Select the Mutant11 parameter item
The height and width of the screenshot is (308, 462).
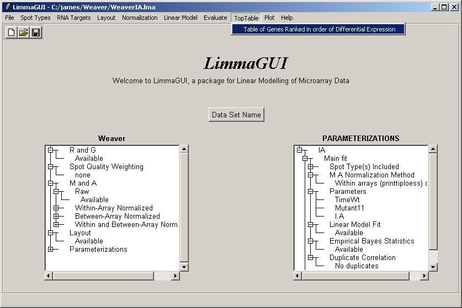click(x=349, y=208)
